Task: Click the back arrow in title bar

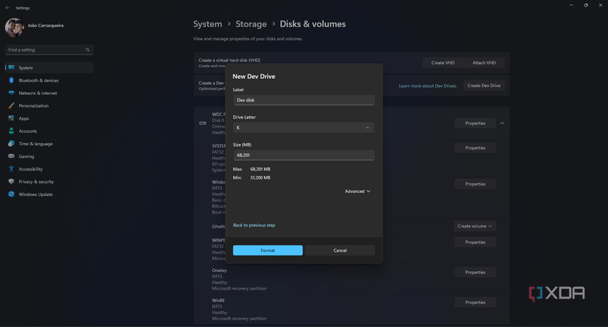Action: tap(7, 7)
